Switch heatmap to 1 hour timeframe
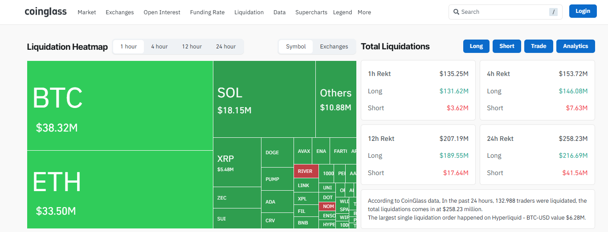This screenshot has width=608, height=232. 128,47
